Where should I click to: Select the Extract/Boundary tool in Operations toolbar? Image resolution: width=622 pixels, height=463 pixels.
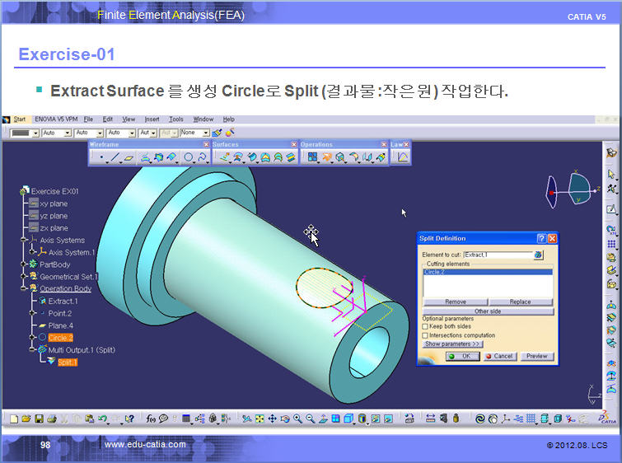340,157
